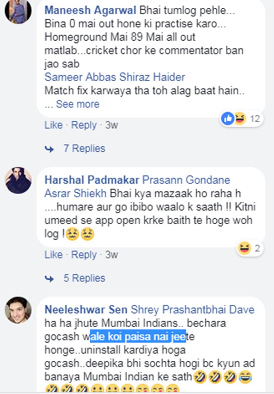Like Maneesh Agarwal's comment
The height and width of the screenshot is (394, 274).
pos(54,125)
